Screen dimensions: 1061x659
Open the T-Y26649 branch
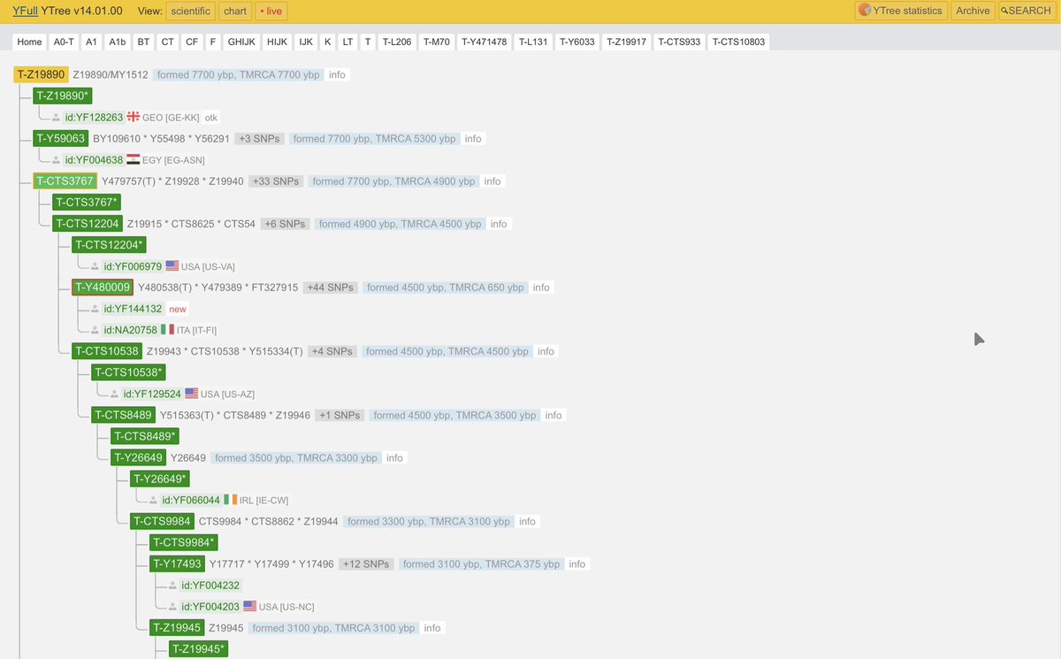[138, 457]
